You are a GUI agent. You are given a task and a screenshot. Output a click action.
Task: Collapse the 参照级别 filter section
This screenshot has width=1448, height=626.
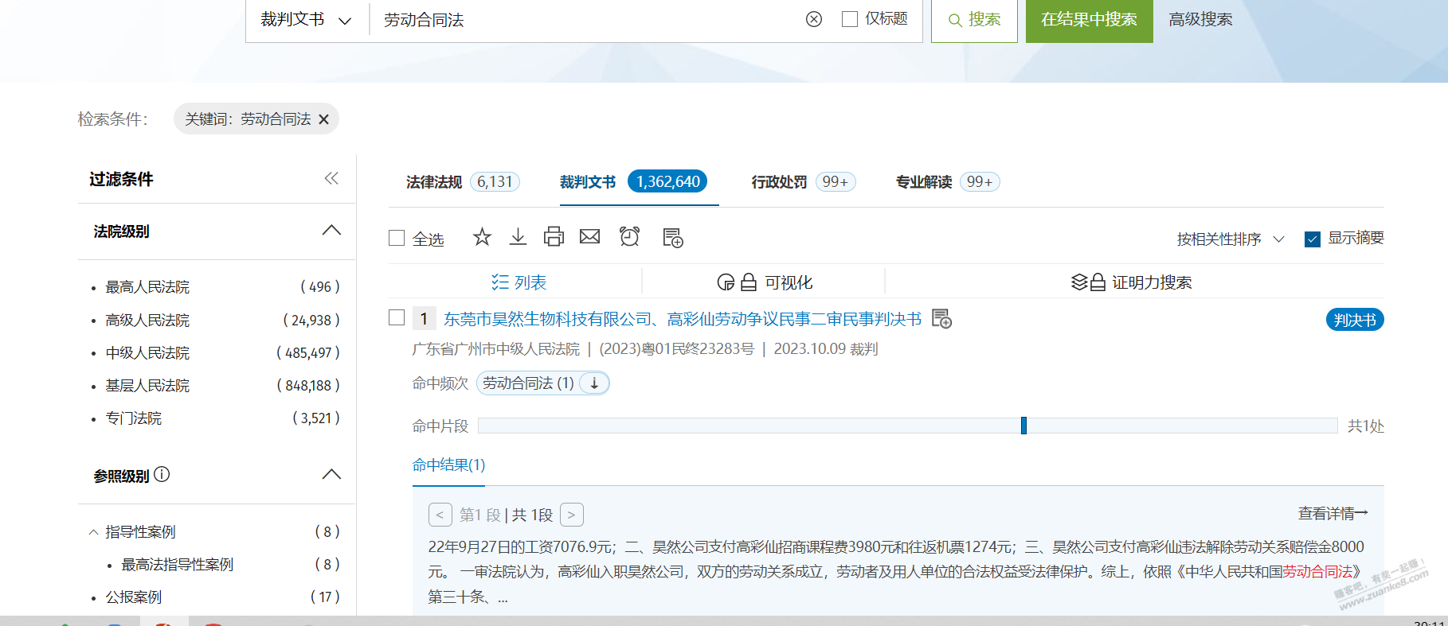click(331, 475)
